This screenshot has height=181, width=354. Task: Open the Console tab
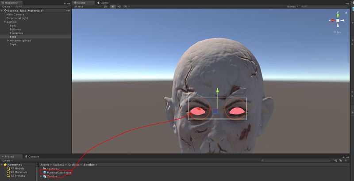[x=32, y=156]
